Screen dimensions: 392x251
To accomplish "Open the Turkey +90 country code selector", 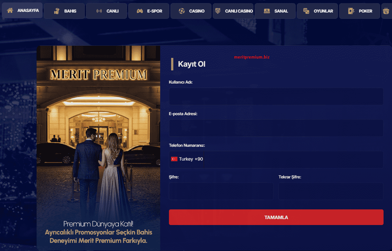I will pyautogui.click(x=187, y=159).
